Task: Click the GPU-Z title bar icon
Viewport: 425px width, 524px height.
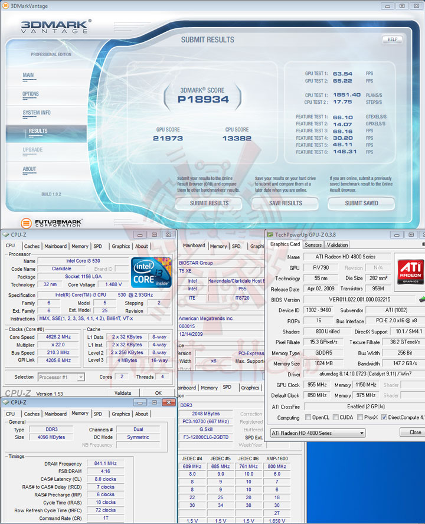Action: (x=270, y=235)
